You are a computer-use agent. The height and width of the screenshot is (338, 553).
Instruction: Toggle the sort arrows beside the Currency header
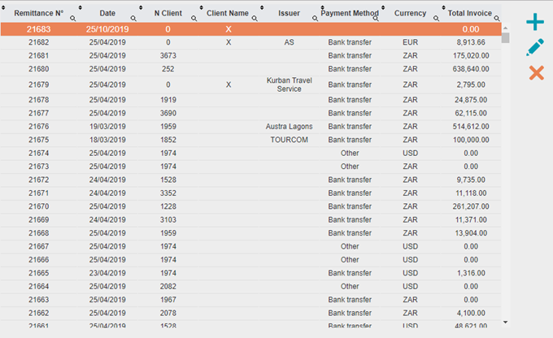(x=383, y=7)
